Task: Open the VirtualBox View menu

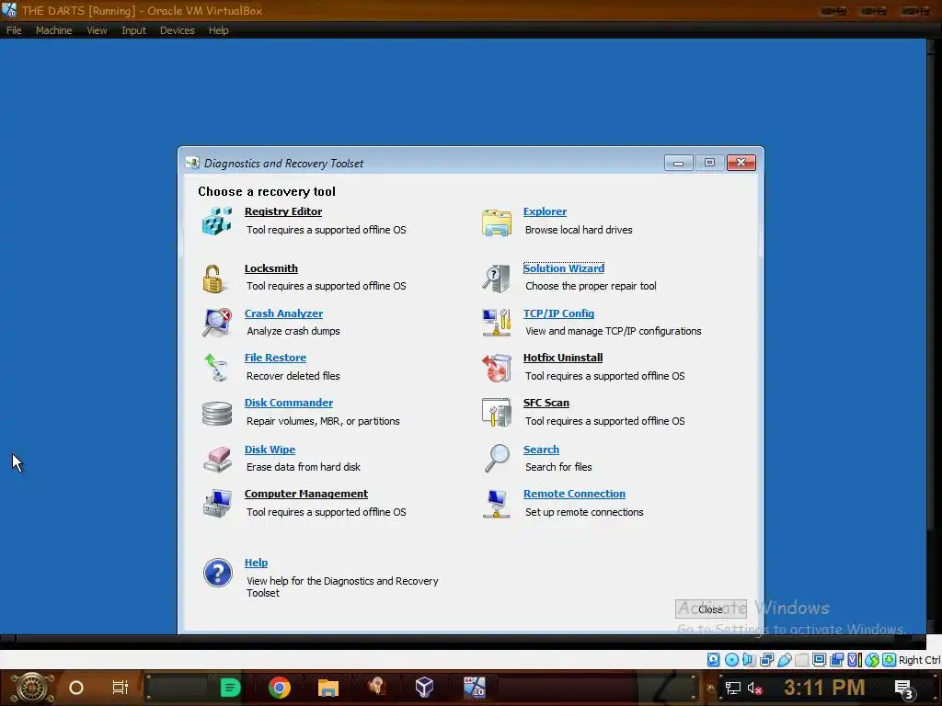Action: 97,30
